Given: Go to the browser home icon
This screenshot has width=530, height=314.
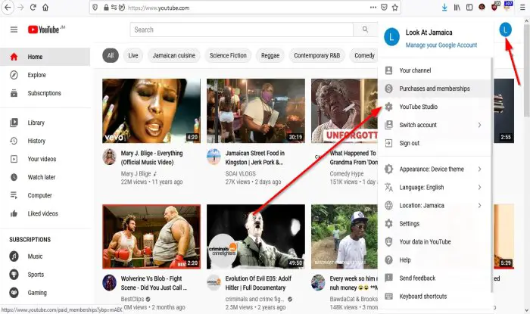Looking at the screenshot, I should (x=45, y=8).
